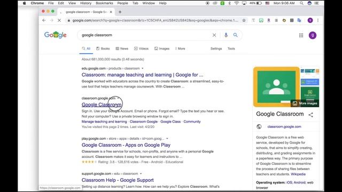Open Classroom: manage teaching and learning result

pyautogui.click(x=142, y=75)
